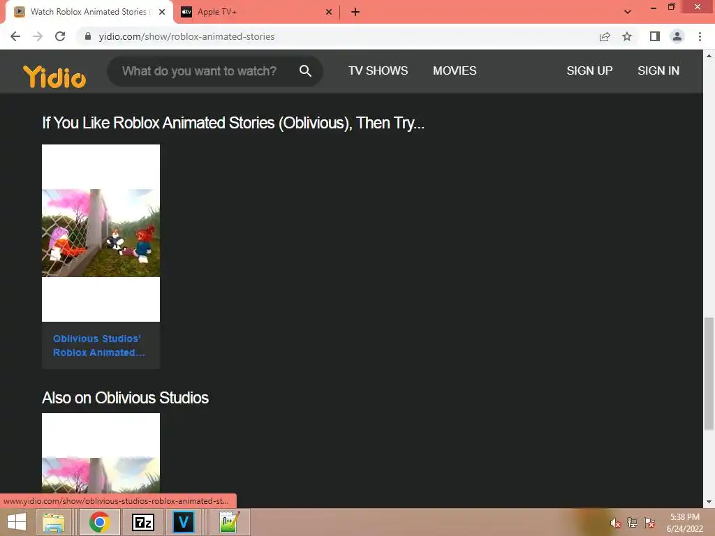
Task: Close the Apple TV+ tab
Action: coord(329,12)
